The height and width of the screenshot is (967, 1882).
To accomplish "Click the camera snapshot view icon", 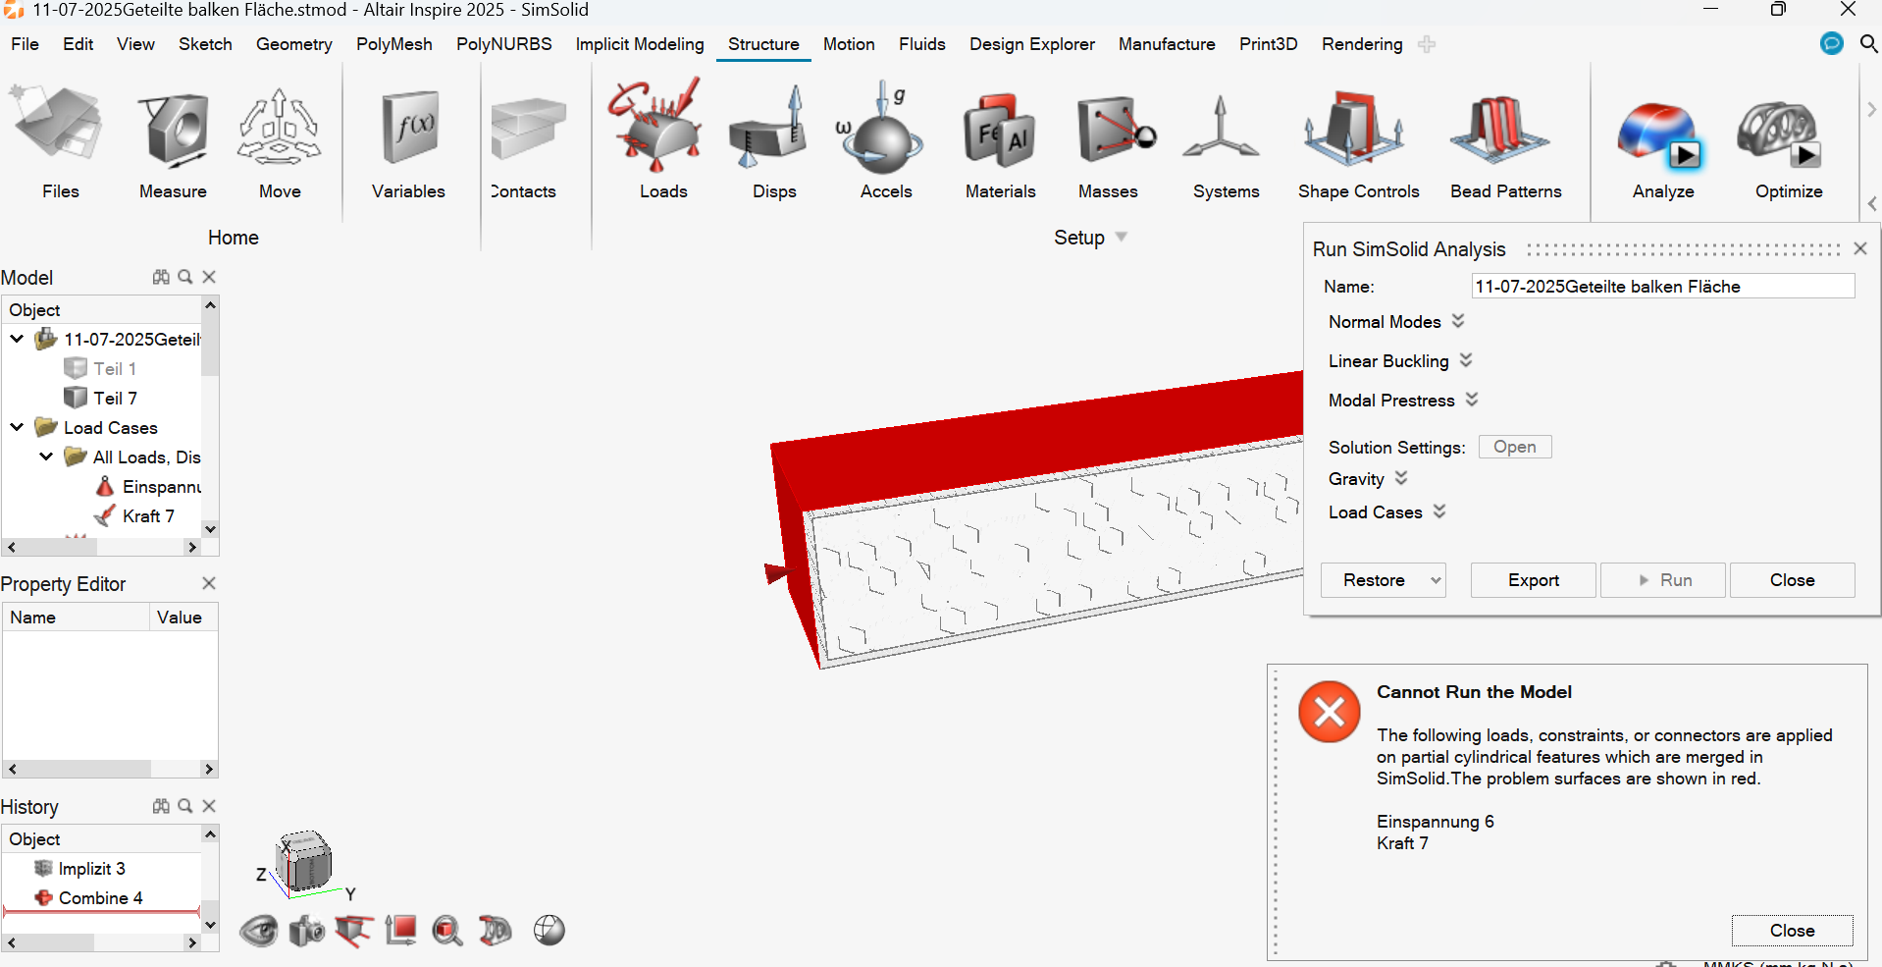I will click(306, 930).
